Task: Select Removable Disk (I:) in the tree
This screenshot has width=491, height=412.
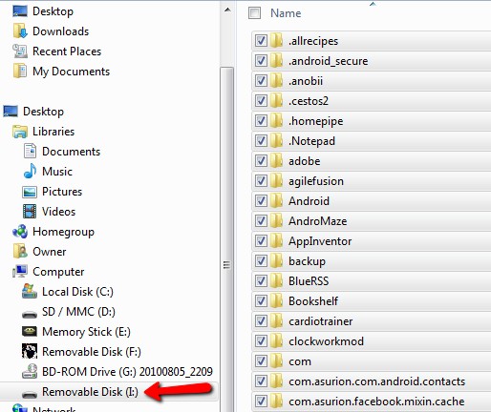Action: (x=90, y=392)
